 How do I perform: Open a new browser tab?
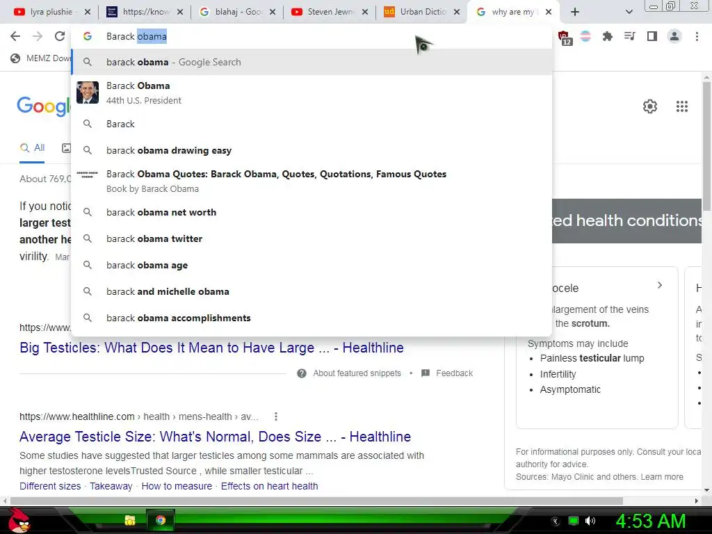pyautogui.click(x=575, y=13)
